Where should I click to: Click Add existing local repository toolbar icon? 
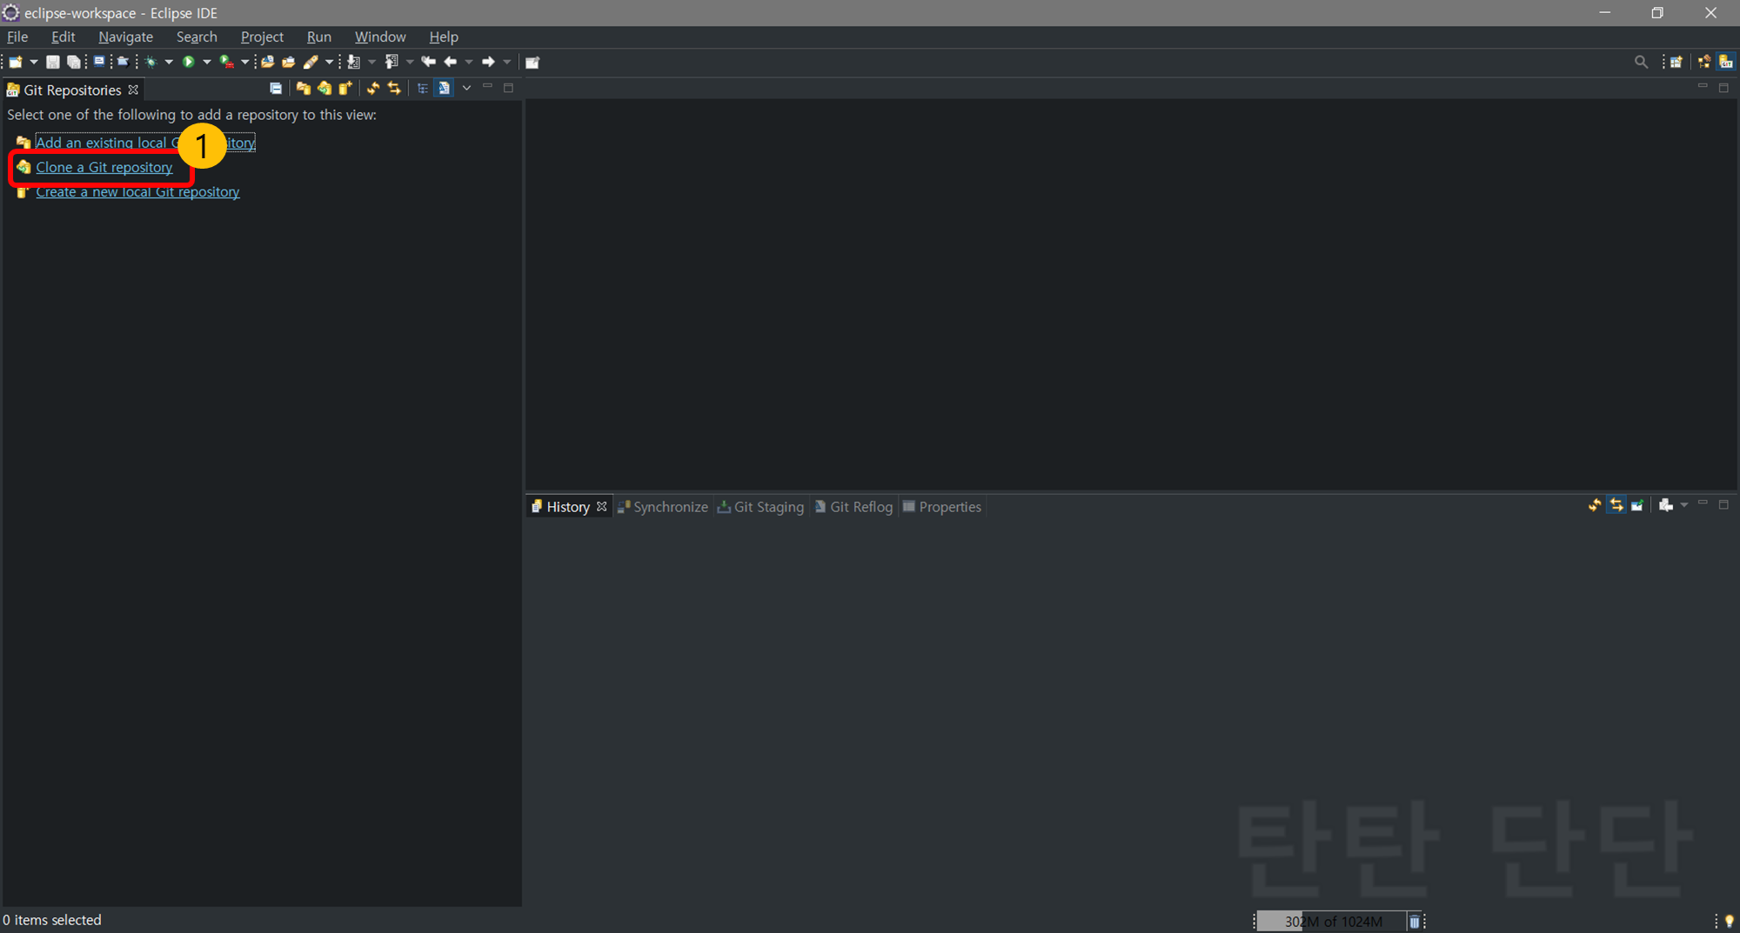point(303,88)
